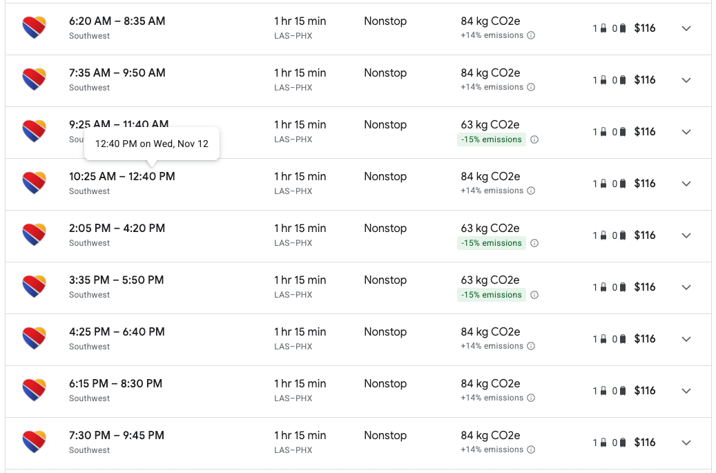
Task: Click the -15% emissions badge on 9:25 AM flight
Action: click(492, 139)
